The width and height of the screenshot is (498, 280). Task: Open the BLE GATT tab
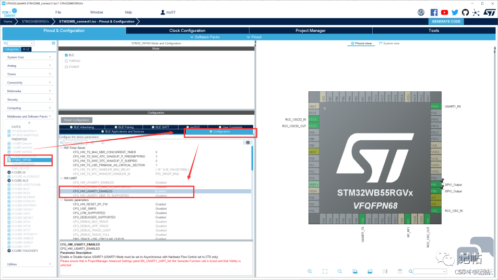[x=160, y=127]
